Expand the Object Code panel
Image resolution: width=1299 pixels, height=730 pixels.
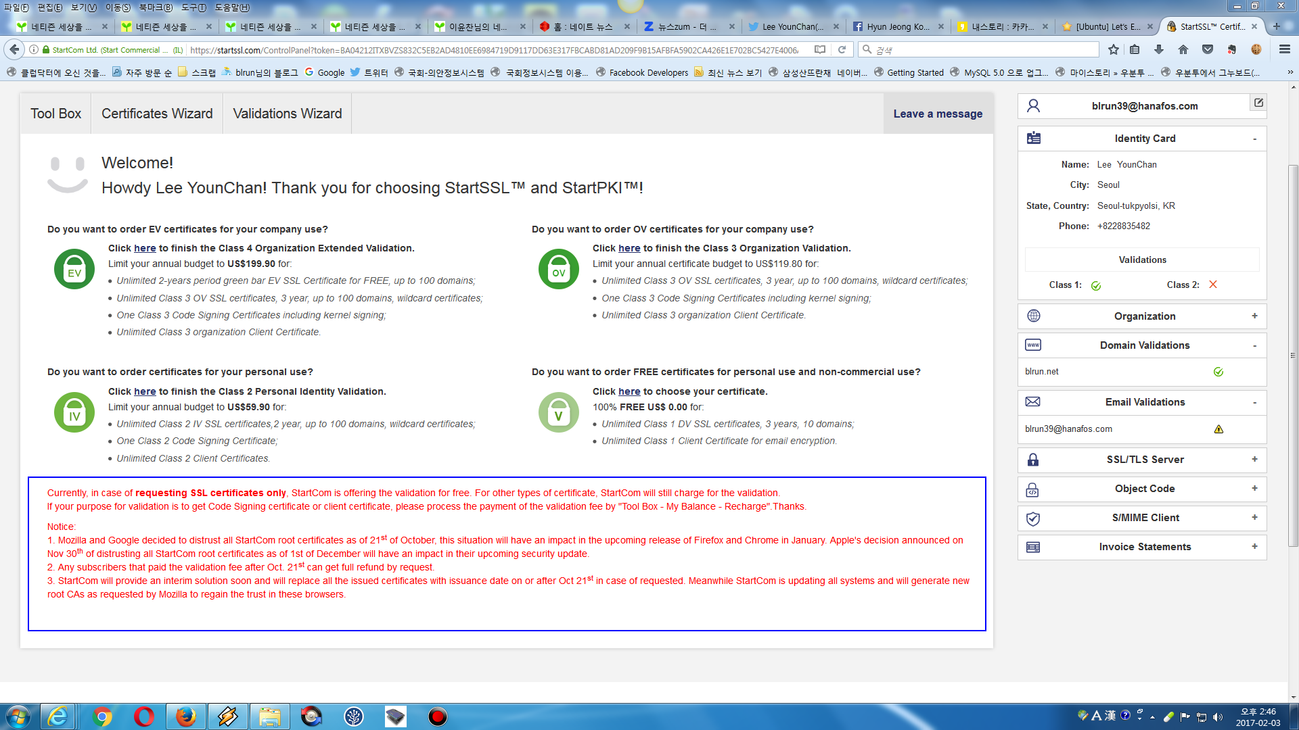tap(1254, 488)
